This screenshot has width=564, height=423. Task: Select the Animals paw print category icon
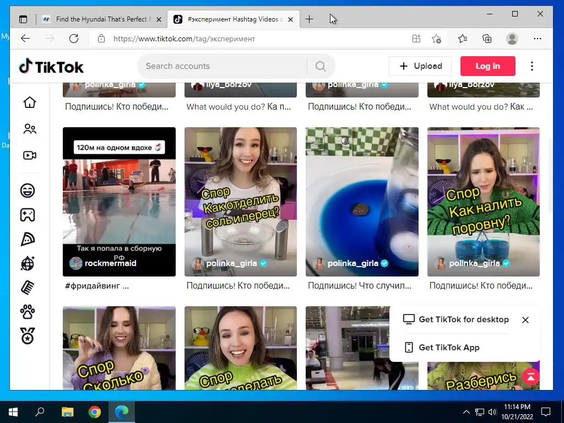pyautogui.click(x=28, y=312)
